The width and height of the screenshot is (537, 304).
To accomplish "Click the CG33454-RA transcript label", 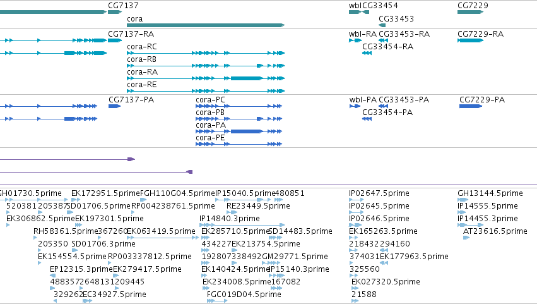I will 387,47.
